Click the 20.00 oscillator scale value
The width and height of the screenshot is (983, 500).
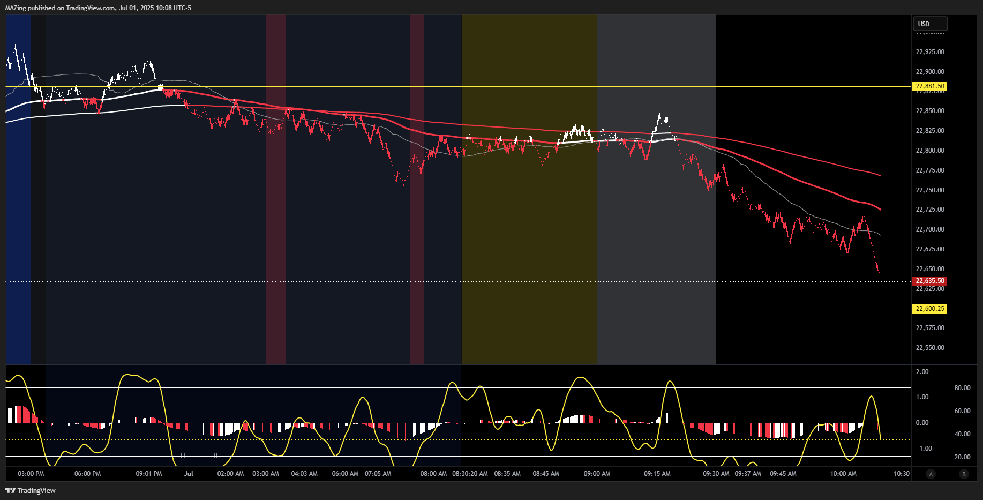963,457
